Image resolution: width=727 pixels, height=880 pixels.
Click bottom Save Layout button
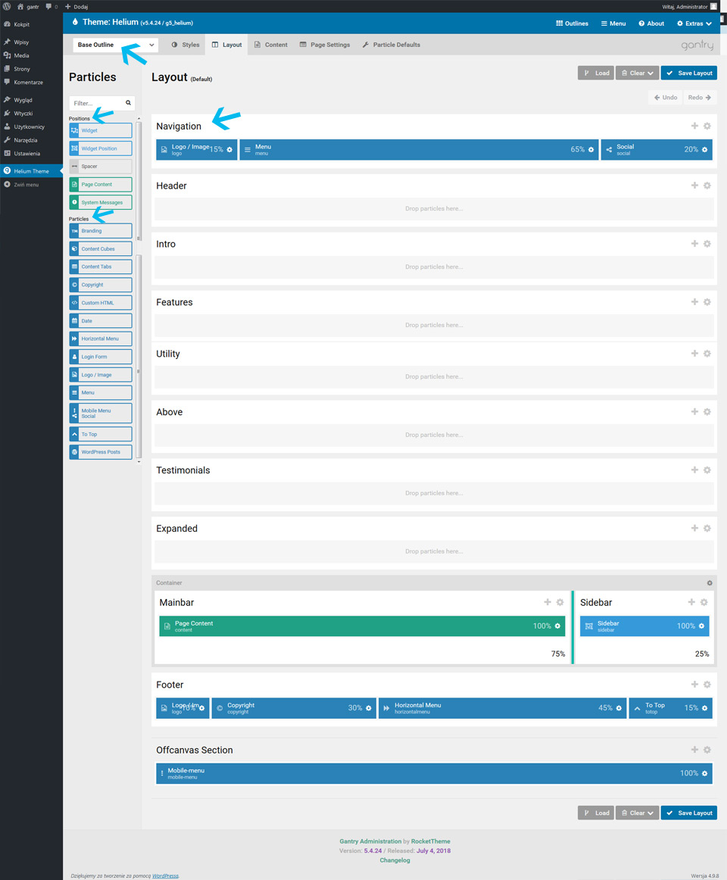(x=689, y=813)
